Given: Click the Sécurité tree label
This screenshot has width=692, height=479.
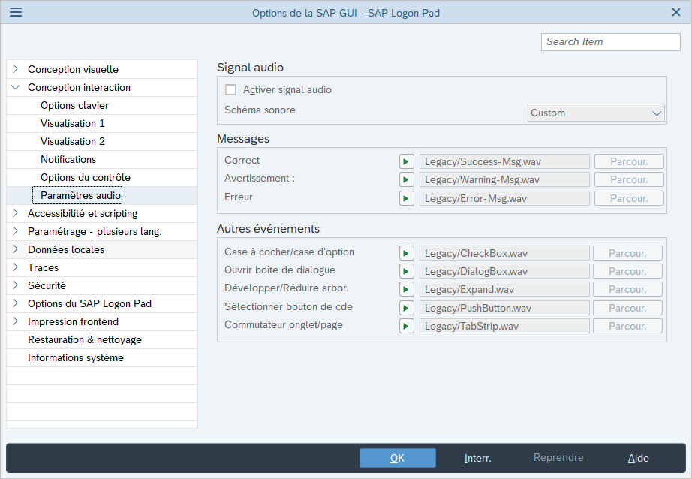Looking at the screenshot, I should [47, 285].
